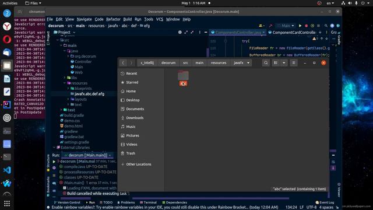Open Activities overview
Screen dimensions: 373x210
[x=10, y=3]
